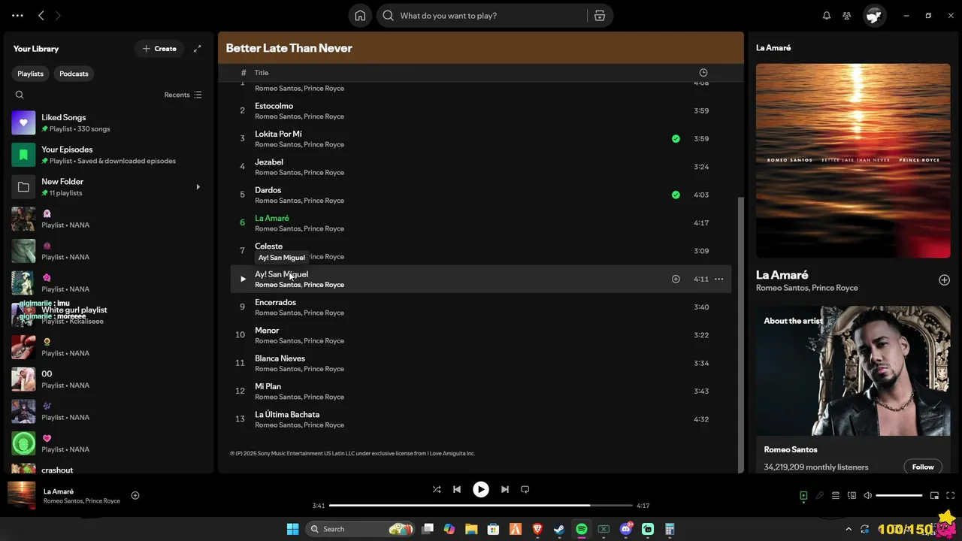
Task: Follow Romeo Santos
Action: pyautogui.click(x=923, y=467)
